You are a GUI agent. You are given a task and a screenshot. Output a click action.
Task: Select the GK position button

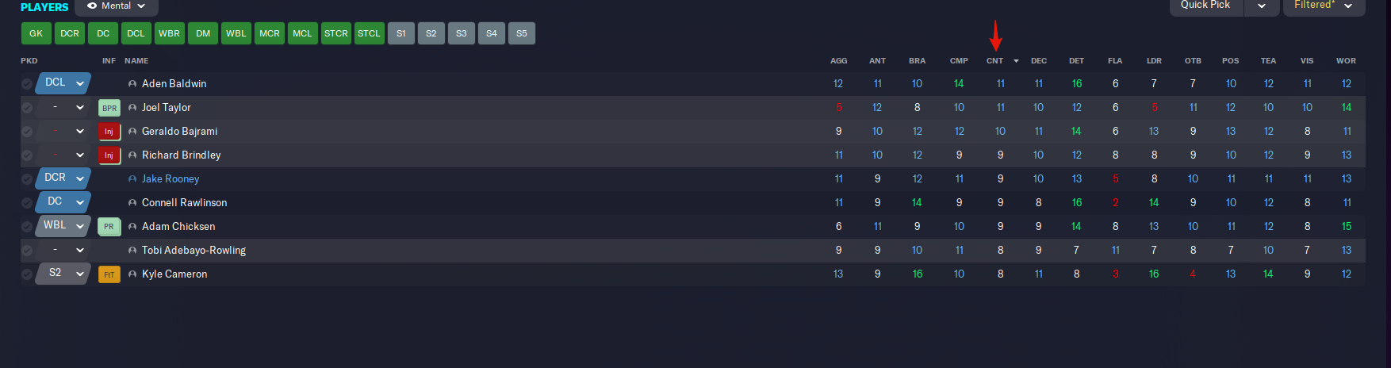(x=36, y=33)
